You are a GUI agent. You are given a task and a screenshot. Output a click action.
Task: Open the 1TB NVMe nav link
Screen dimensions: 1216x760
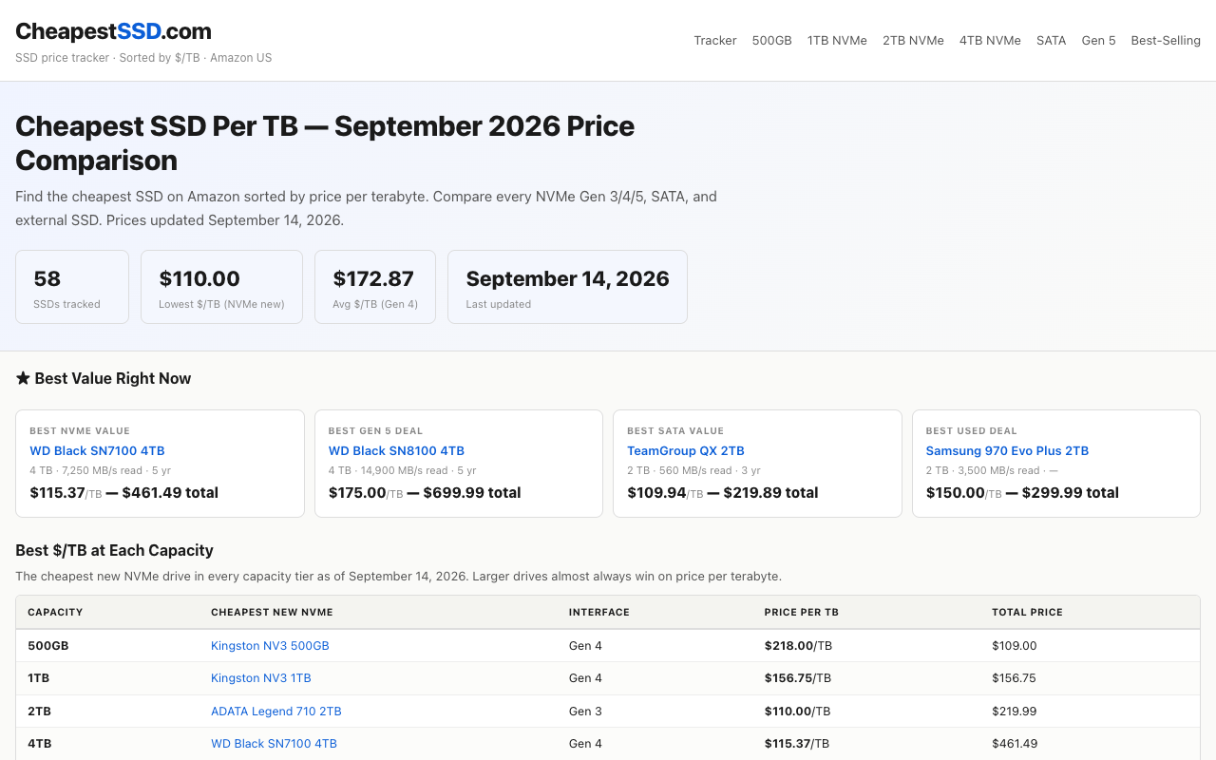click(x=837, y=41)
